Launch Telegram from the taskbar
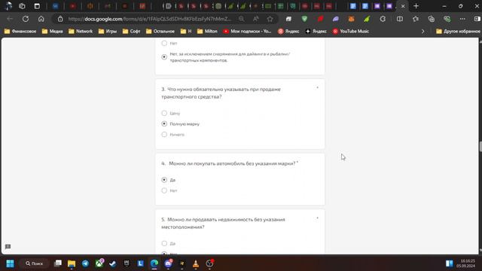Image resolution: width=482 pixels, height=271 pixels. [85, 263]
